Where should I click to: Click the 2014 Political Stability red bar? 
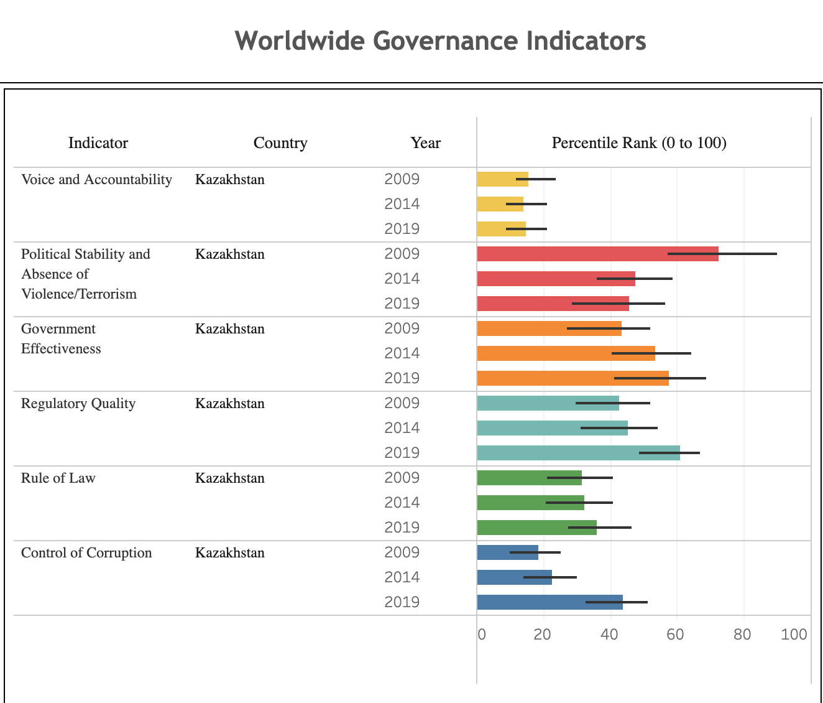click(x=556, y=279)
